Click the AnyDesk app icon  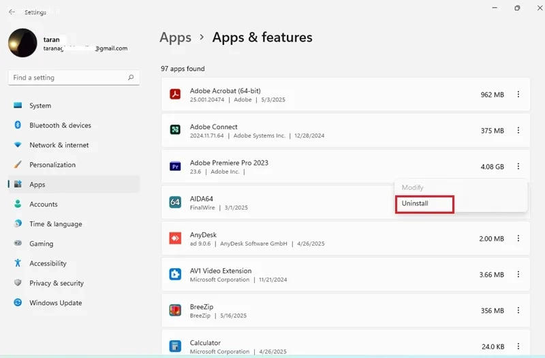point(175,238)
